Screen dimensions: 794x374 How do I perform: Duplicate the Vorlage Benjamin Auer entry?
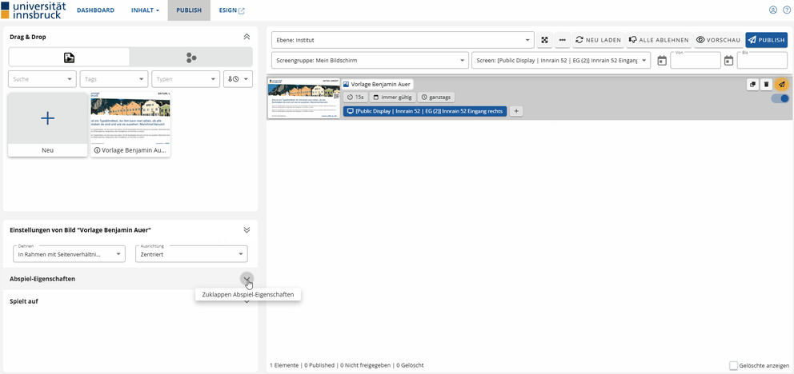752,84
